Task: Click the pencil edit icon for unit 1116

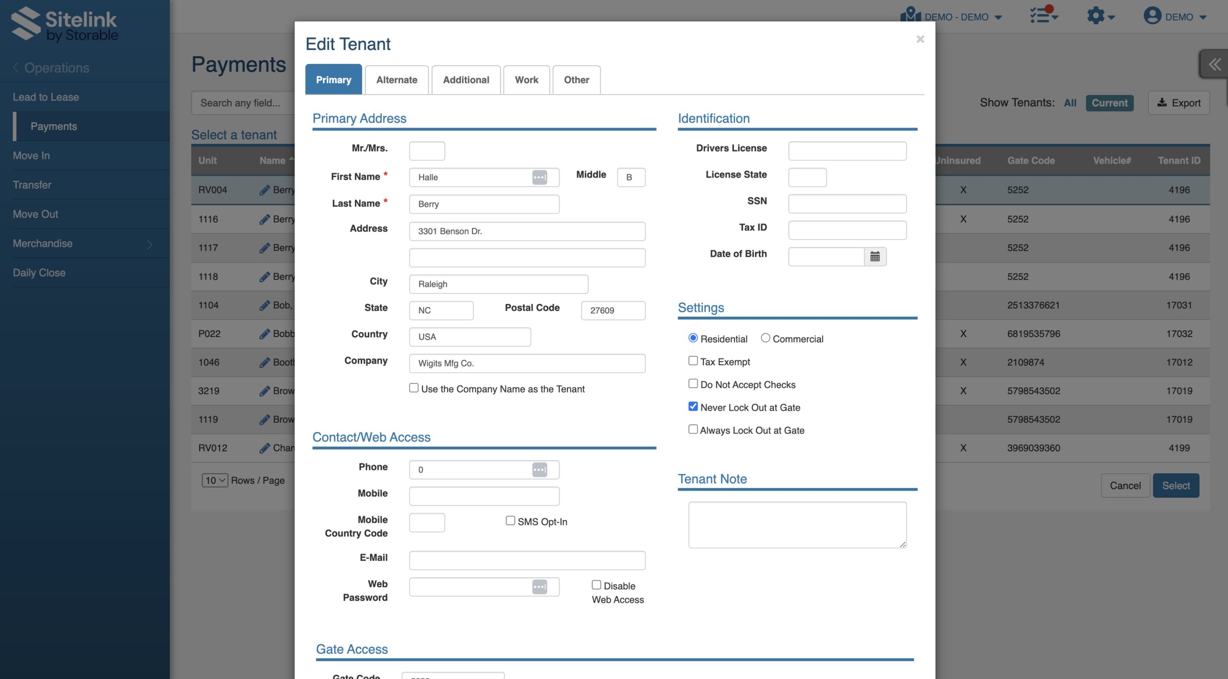Action: point(264,219)
